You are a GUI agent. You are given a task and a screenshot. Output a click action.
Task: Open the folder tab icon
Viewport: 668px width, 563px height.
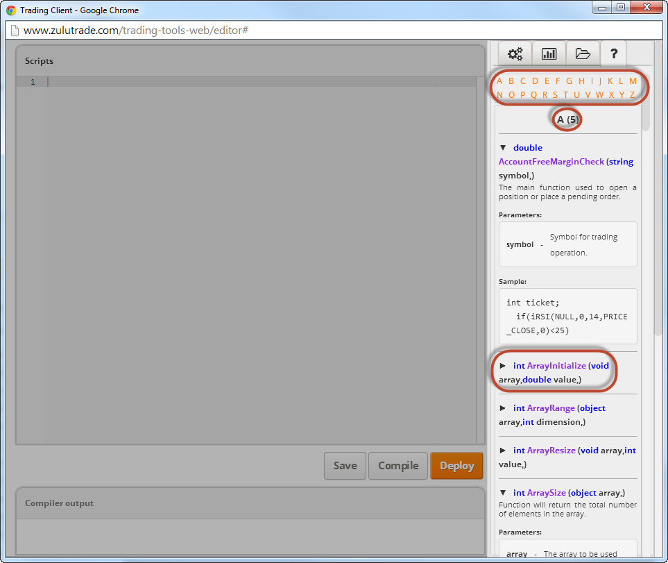(583, 53)
